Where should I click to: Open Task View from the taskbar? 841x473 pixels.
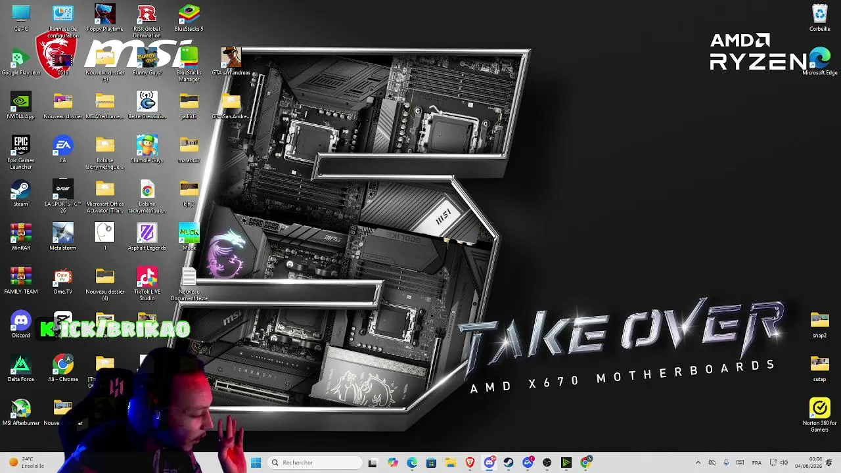coord(373,462)
